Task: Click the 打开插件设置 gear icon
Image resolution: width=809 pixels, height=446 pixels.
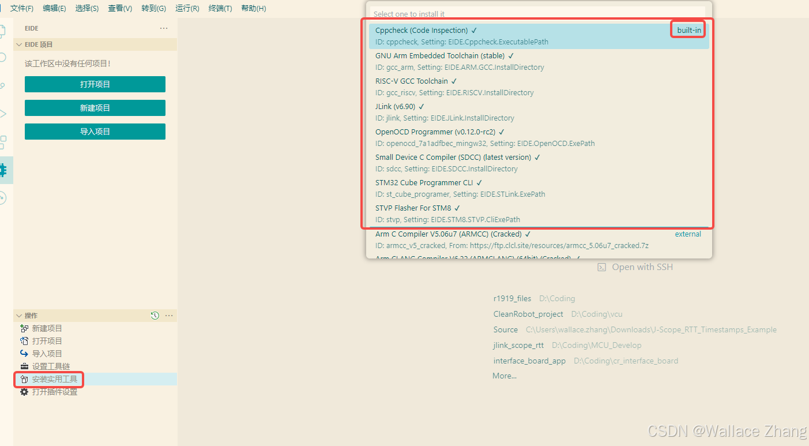Action: tap(24, 392)
